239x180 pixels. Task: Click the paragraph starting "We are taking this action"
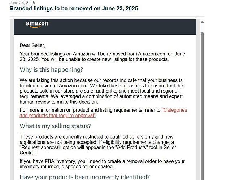tap(101, 91)
